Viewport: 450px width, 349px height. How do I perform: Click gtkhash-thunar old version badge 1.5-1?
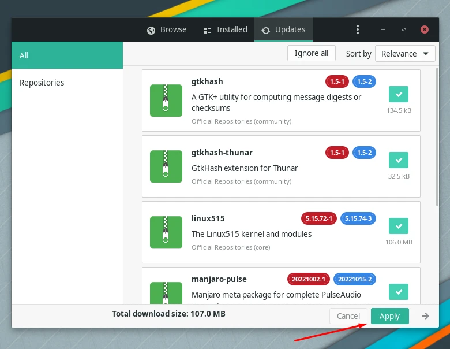coord(337,153)
